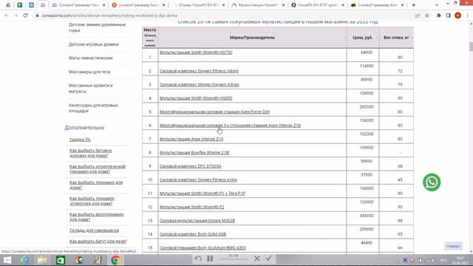Open 'Скидка 5%' sidebar link
Image resolution: width=473 pixels, height=266 pixels.
tap(80, 140)
